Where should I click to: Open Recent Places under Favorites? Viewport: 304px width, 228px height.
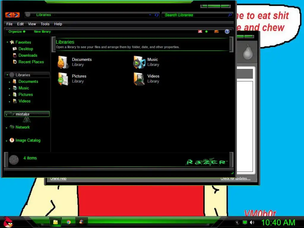31,62
